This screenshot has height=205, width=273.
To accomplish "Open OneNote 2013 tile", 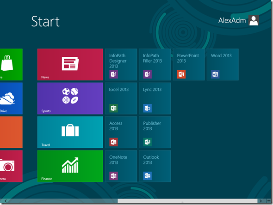I will pyautogui.click(x=121, y=166).
